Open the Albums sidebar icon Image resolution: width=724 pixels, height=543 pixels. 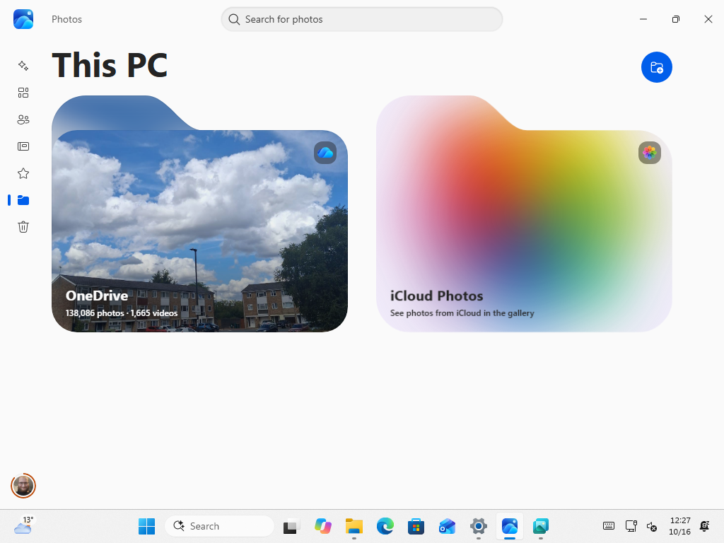(x=23, y=146)
